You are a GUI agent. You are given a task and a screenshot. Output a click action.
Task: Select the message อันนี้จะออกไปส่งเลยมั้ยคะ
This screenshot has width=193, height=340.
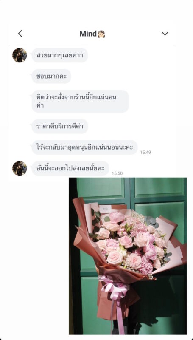tap(70, 168)
